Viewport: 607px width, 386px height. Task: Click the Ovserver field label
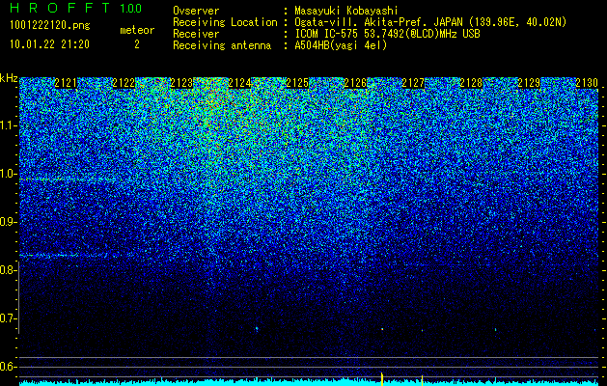pyautogui.click(x=196, y=11)
